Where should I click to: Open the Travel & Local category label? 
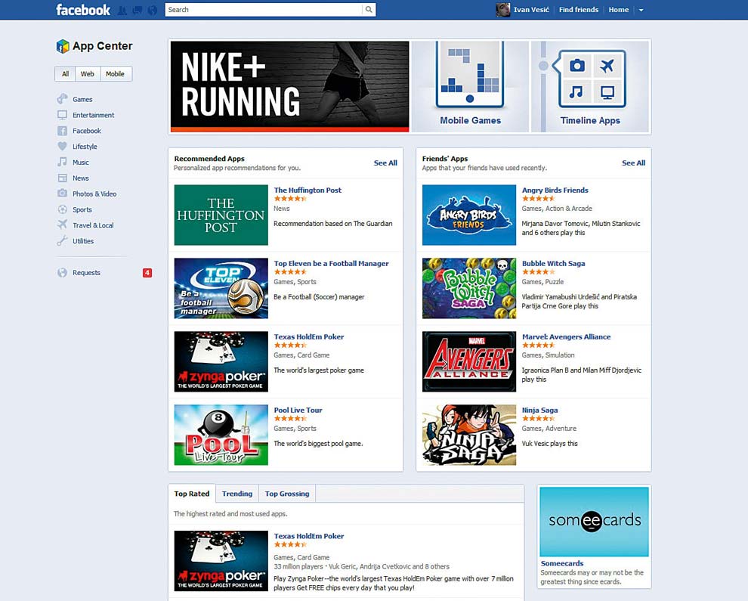(x=93, y=225)
